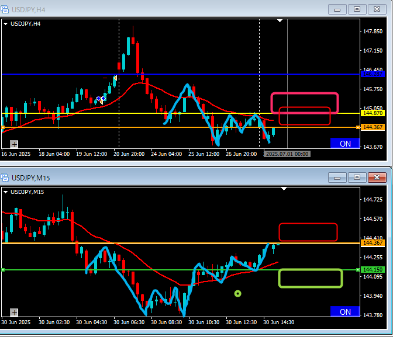Toggle the ON button in M15 chart

tap(345, 312)
